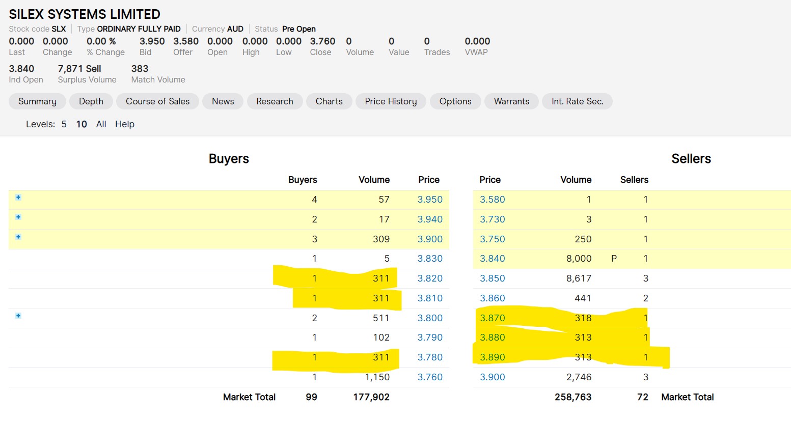Go to the News tab

coord(223,101)
